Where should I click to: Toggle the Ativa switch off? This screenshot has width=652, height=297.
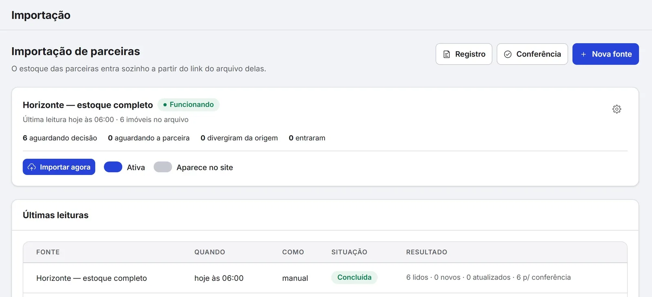[x=113, y=167]
